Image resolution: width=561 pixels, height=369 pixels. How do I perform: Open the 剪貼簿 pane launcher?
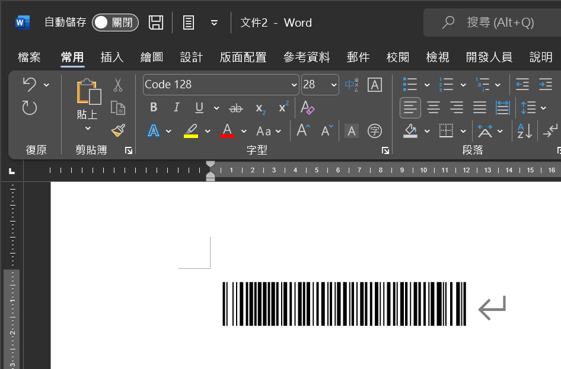click(129, 151)
